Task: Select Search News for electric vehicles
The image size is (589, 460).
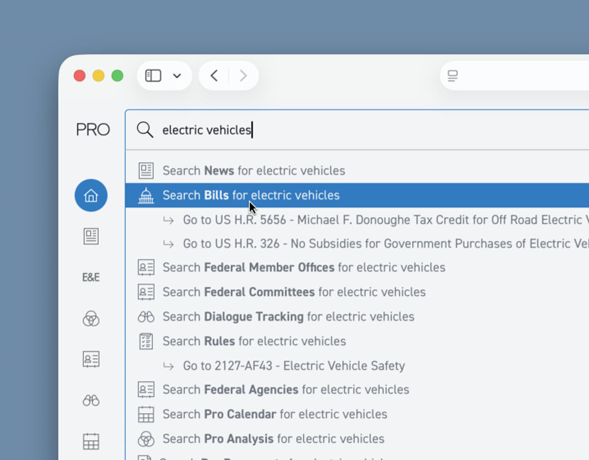Action: [x=254, y=171]
